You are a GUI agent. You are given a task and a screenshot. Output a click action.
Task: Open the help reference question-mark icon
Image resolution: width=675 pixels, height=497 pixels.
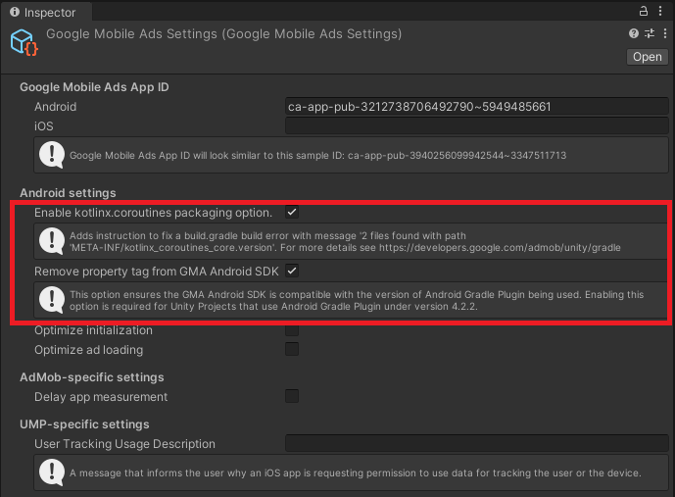[x=633, y=33]
